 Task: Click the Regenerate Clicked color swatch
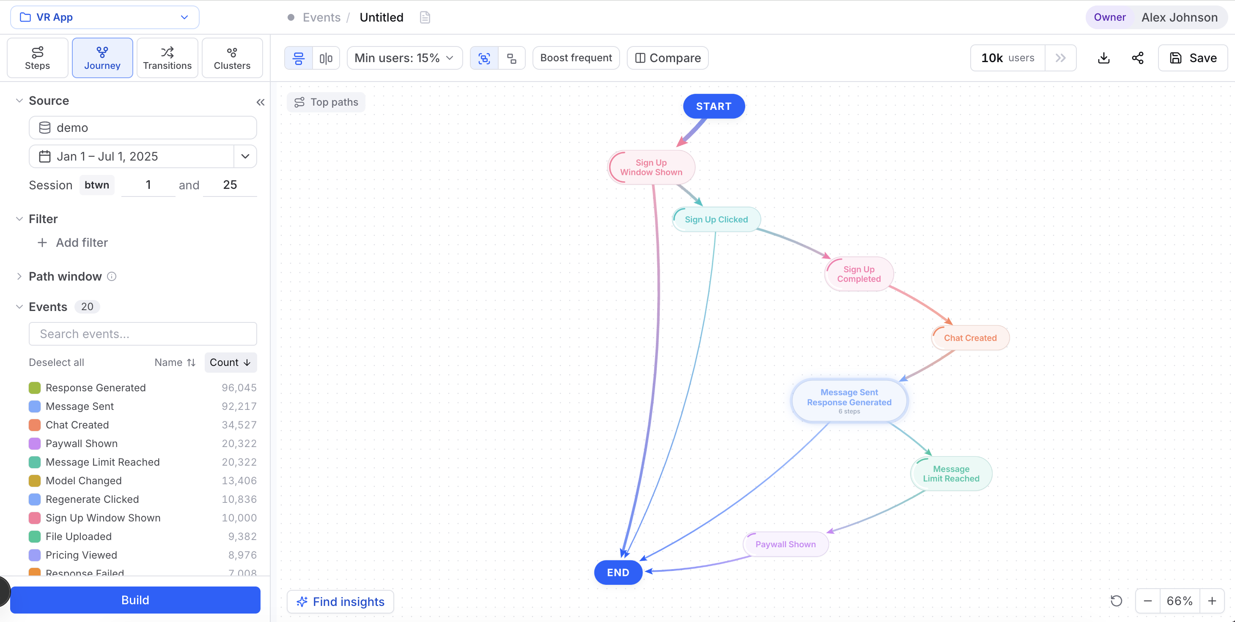click(35, 499)
